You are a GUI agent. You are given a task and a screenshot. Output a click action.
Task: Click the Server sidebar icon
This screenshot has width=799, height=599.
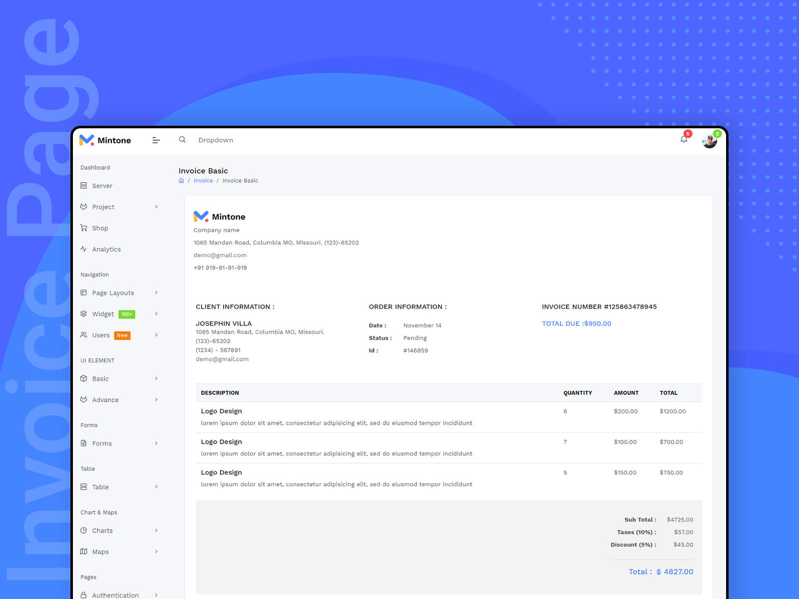click(x=83, y=186)
